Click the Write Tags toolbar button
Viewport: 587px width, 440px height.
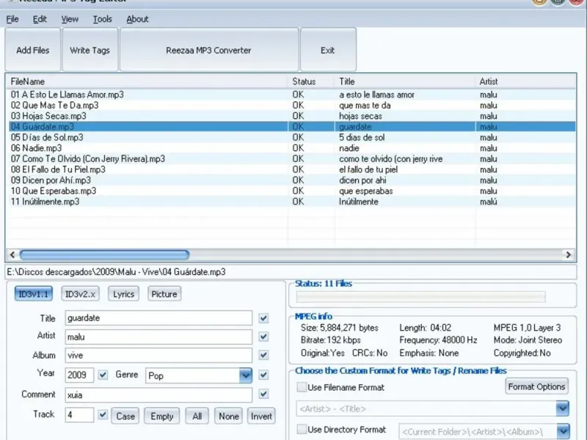(x=90, y=51)
